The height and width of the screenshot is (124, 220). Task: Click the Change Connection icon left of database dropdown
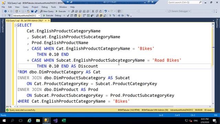click(x=9, y=15)
